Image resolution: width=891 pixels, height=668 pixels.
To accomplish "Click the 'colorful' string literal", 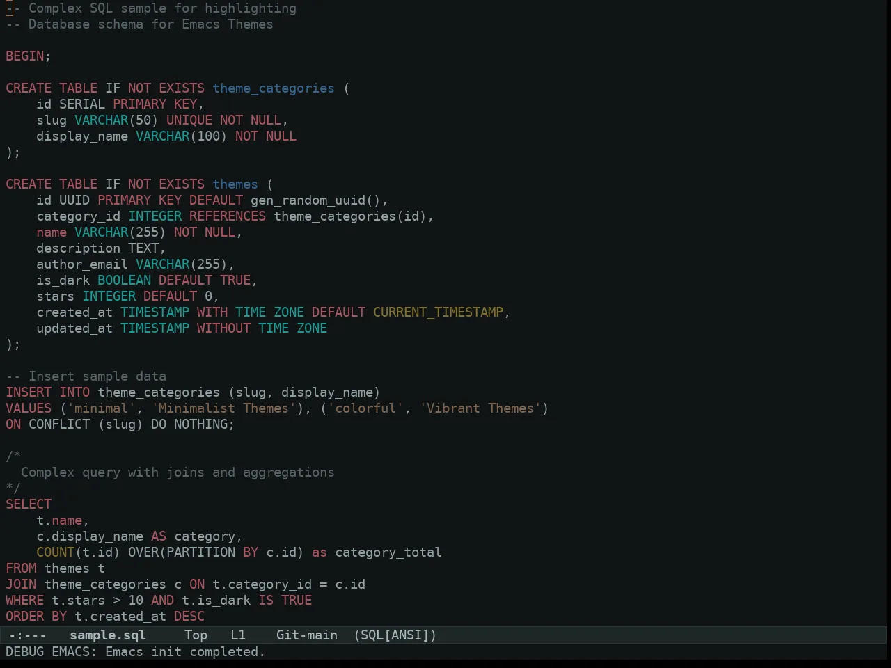I will [365, 408].
